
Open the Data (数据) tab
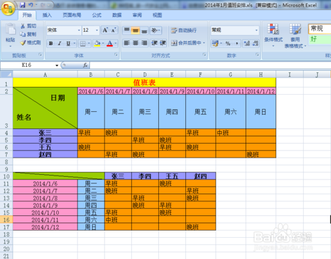tap(117, 15)
